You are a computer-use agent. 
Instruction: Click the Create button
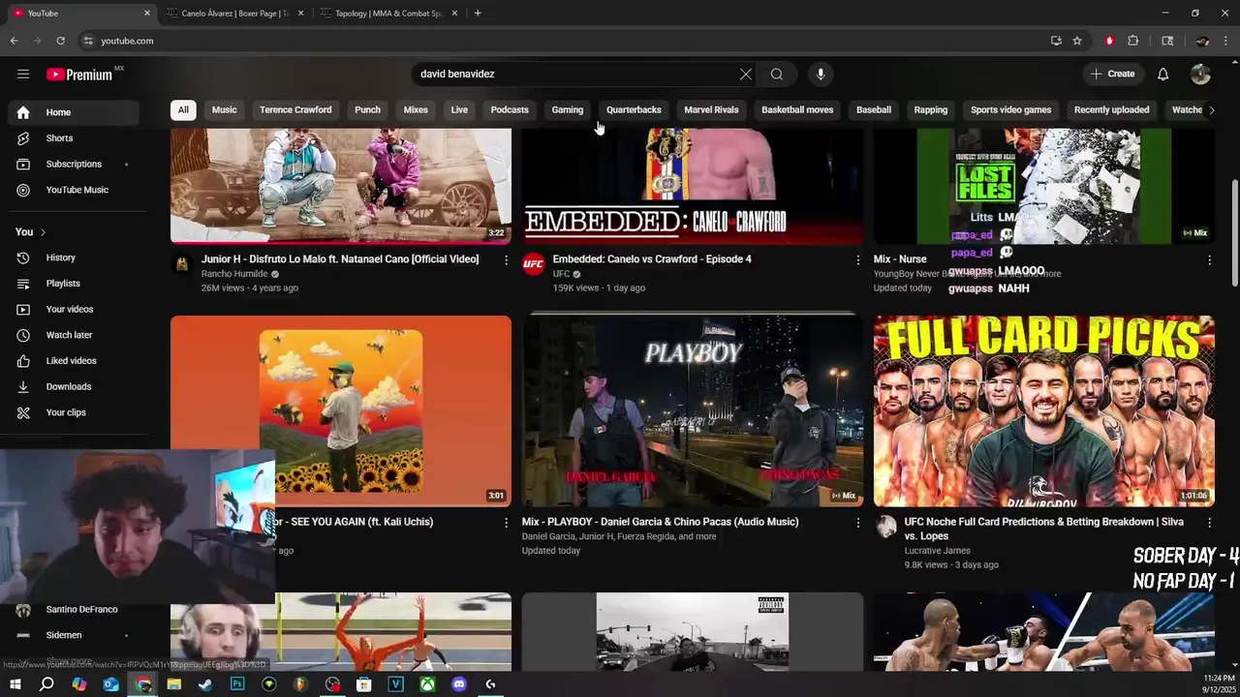[x=1112, y=75]
